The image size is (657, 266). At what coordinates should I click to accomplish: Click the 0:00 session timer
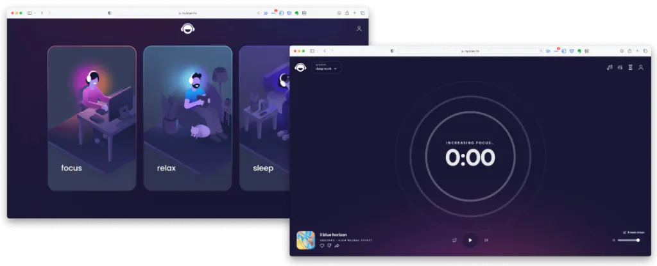pyautogui.click(x=470, y=158)
